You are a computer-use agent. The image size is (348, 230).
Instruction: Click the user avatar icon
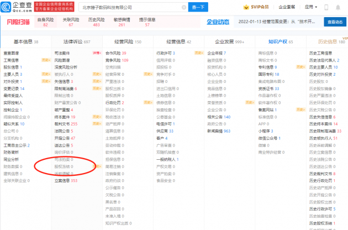[338, 8]
